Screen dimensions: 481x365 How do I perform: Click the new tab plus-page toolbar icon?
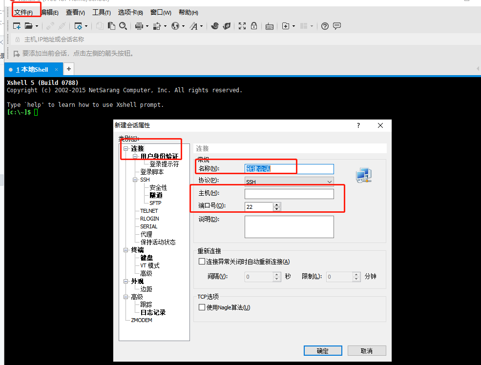286,26
